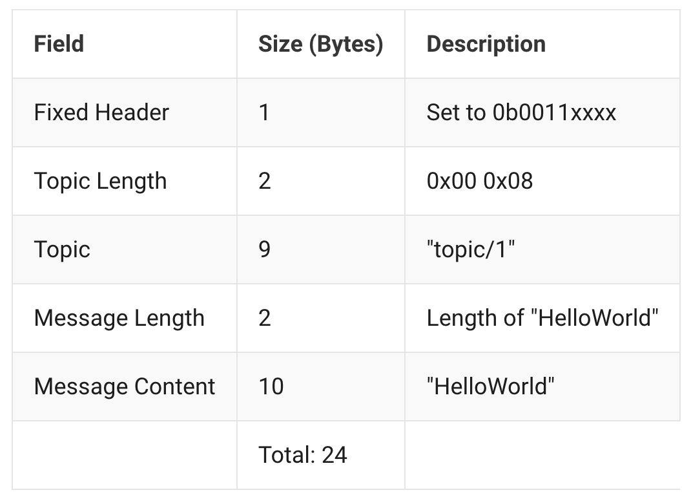Click the Topic size value 9

(x=264, y=249)
